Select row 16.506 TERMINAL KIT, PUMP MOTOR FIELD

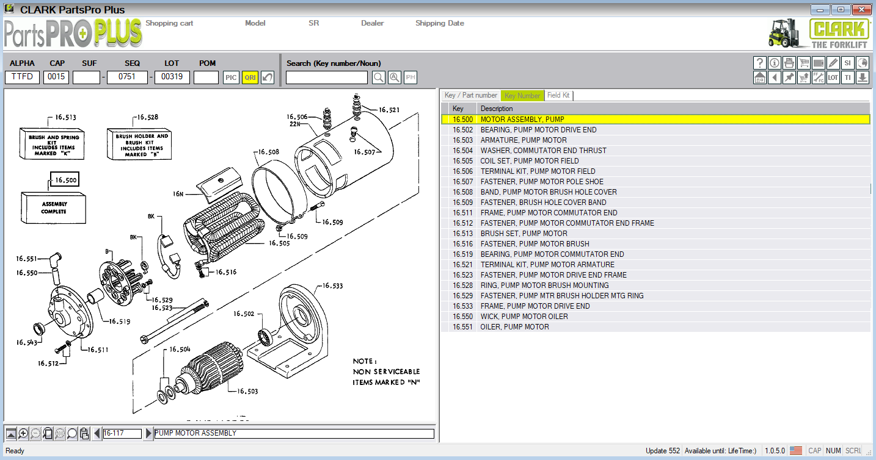pyautogui.click(x=655, y=171)
